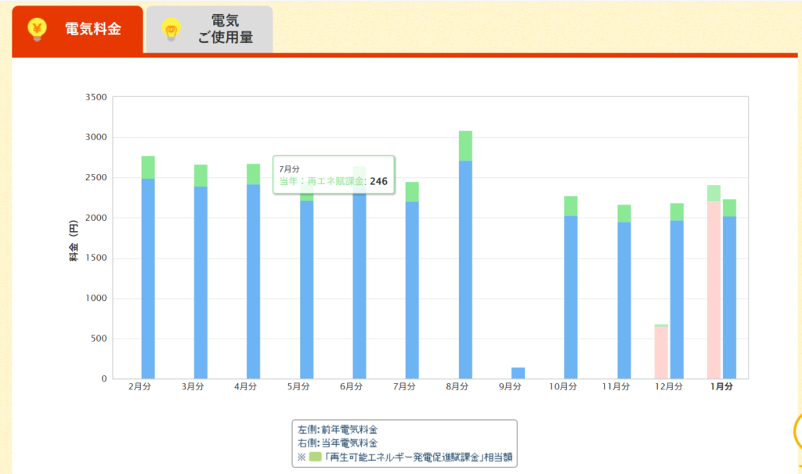The image size is (802, 474).
Task: Select the 電気料金 tab label
Action: tap(92, 30)
